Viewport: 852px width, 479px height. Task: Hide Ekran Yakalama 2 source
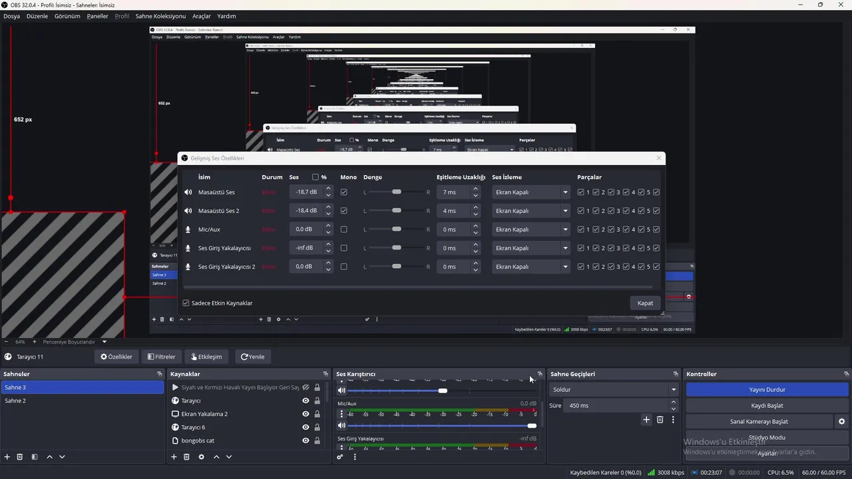click(306, 414)
